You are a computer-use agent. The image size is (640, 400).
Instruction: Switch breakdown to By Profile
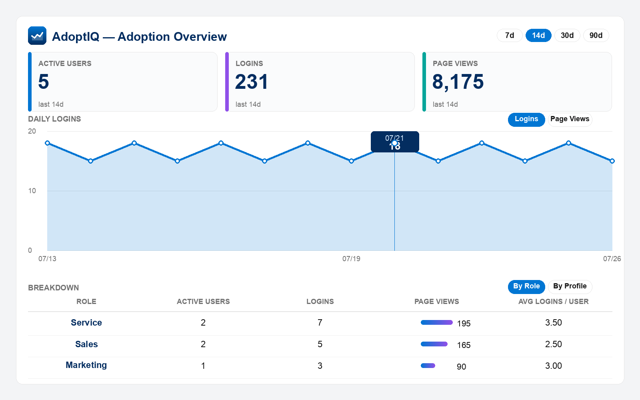point(570,286)
